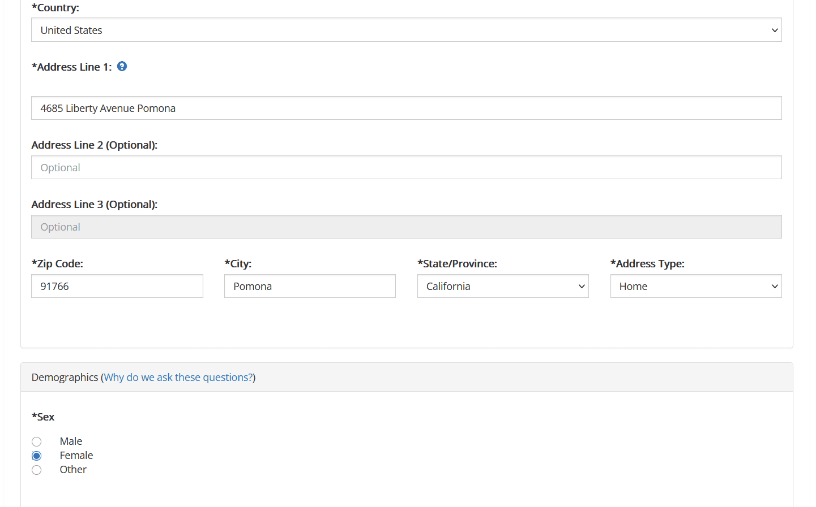This screenshot has height=507, width=816.
Task: Click into the Address Line 1 text field
Action: pyautogui.click(x=406, y=108)
